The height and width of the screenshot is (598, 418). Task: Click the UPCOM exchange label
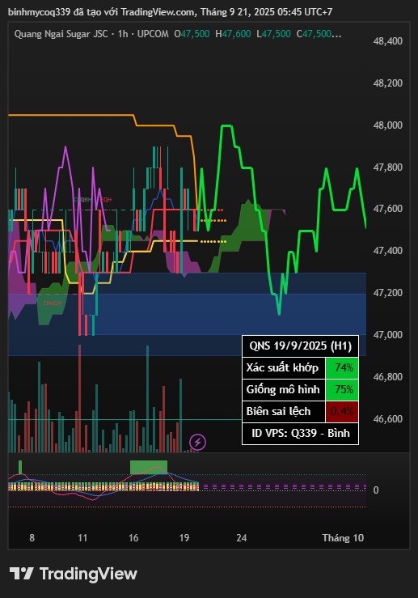click(153, 34)
